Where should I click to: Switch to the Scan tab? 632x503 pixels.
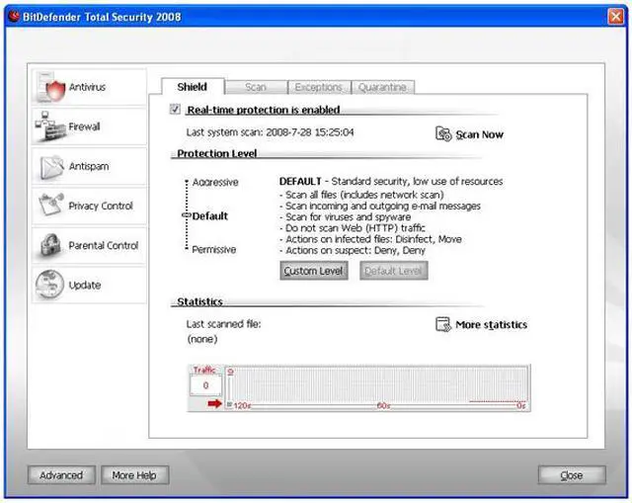point(256,88)
